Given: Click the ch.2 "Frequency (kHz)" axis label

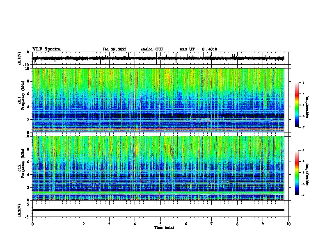Looking at the screenshot, I should (x=23, y=163).
